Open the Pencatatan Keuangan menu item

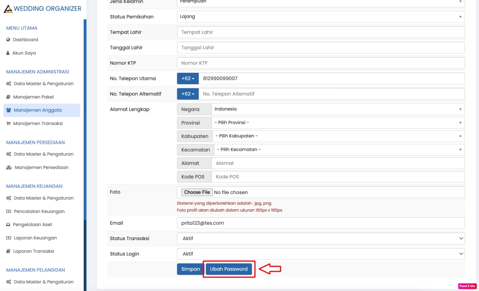pos(9,211)
